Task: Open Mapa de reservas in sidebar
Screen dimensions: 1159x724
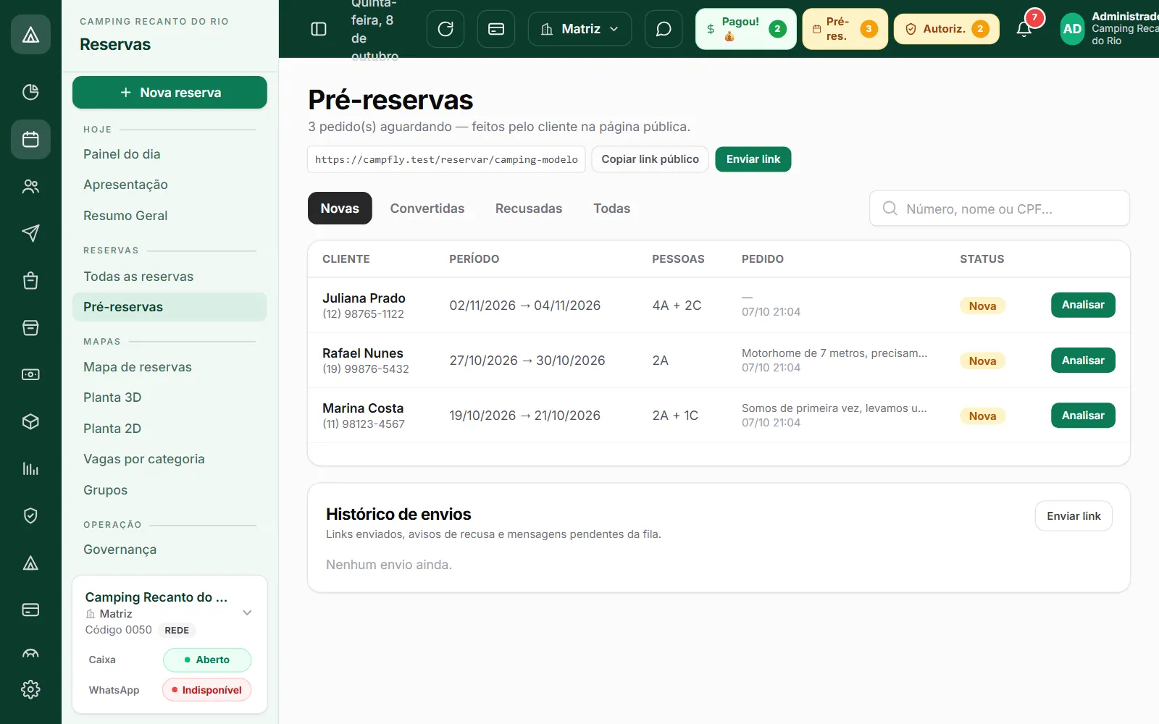Action: pos(170,367)
